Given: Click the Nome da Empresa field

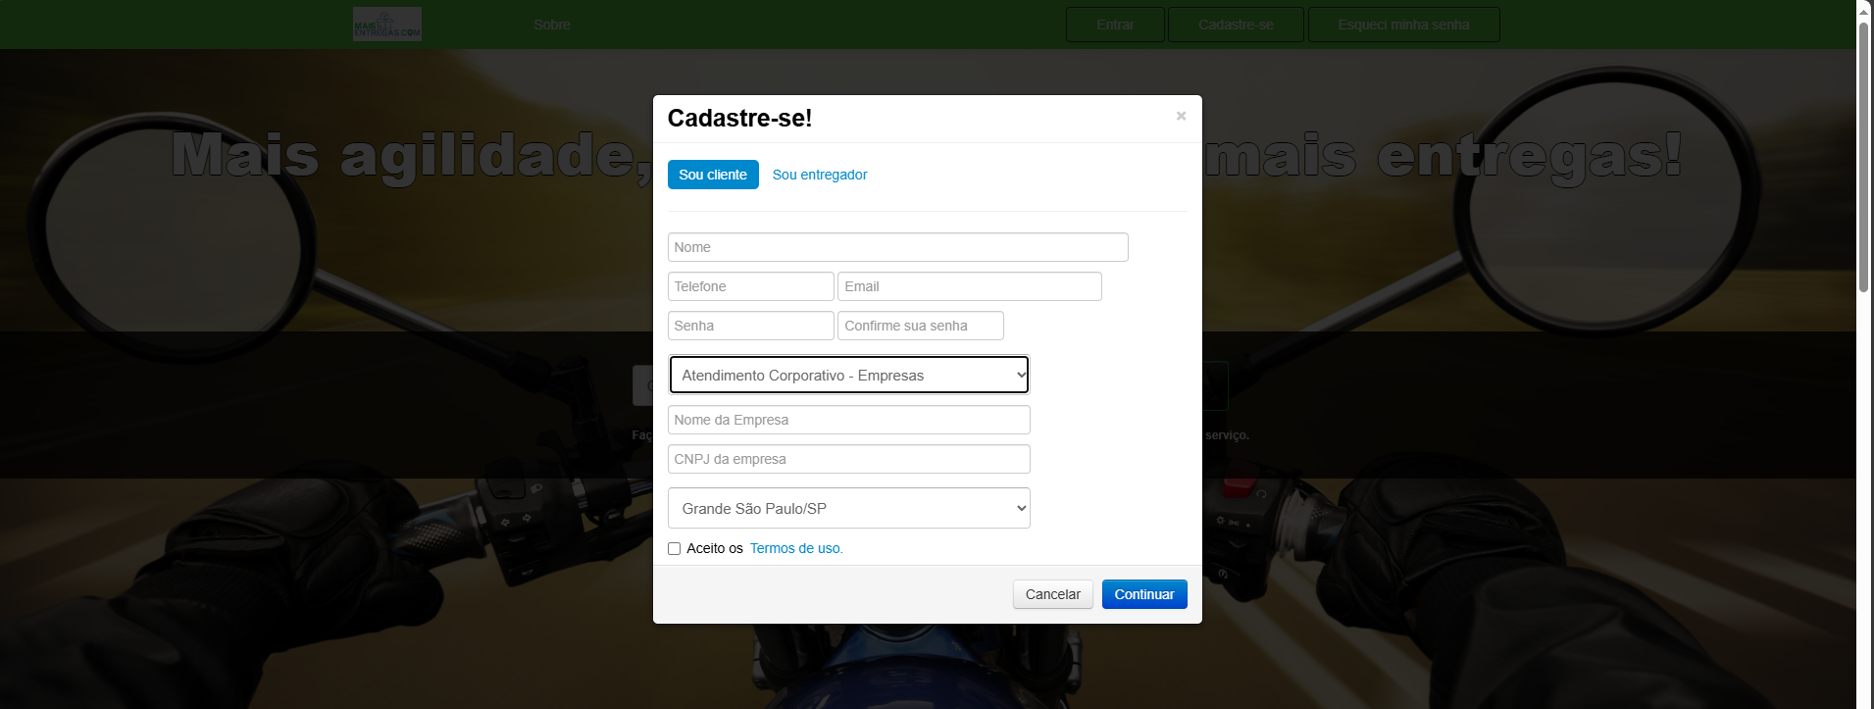Looking at the screenshot, I should click(x=849, y=420).
